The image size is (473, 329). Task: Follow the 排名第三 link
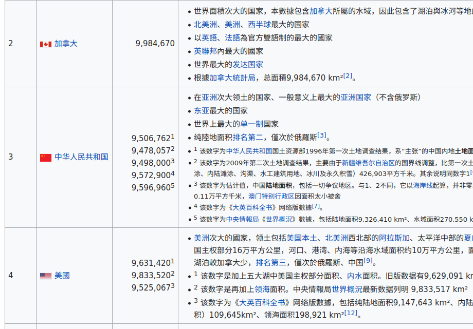271,263
